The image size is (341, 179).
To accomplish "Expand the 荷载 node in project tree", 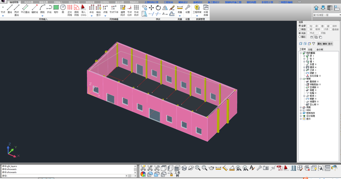I will 301,107.
